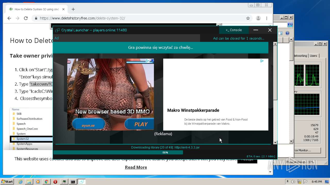
Task: Switch to Chrome via taskbar
Action: tap(46, 182)
